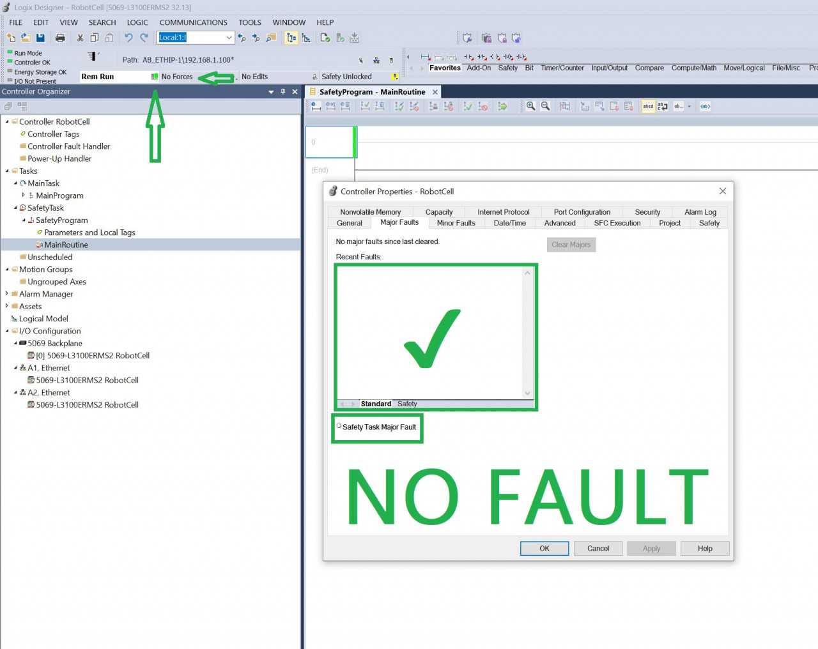Switch to the Date/Time tab
Viewport: 818px width, 649px height.
tap(510, 223)
